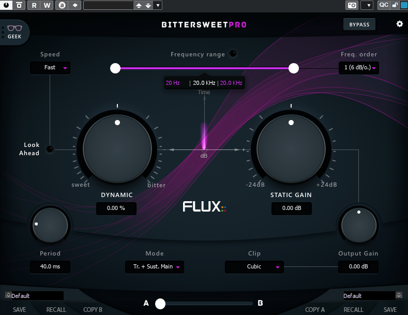408x315 pixels.
Task: Step slot A preset with stepper arrows
Action: click(x=8, y=295)
